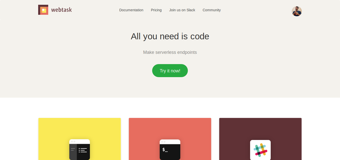Image resolution: width=340 pixels, height=160 pixels.
Task: Open the user profile avatar
Action: pyautogui.click(x=297, y=11)
